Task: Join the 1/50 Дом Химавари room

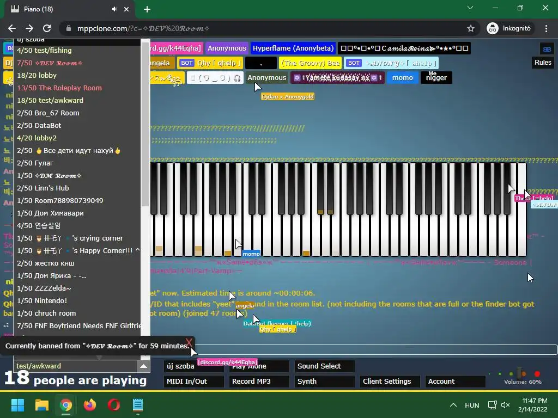Action: (77, 213)
